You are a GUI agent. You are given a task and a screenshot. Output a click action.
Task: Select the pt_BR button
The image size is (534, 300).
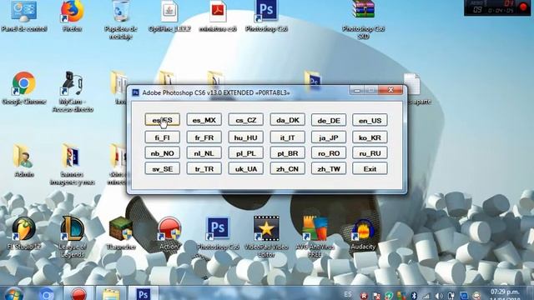pyautogui.click(x=287, y=153)
